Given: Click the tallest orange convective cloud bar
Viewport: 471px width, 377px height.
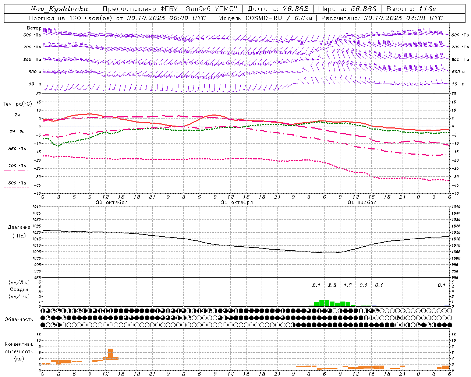Looking at the screenshot, I should [x=110, y=354].
